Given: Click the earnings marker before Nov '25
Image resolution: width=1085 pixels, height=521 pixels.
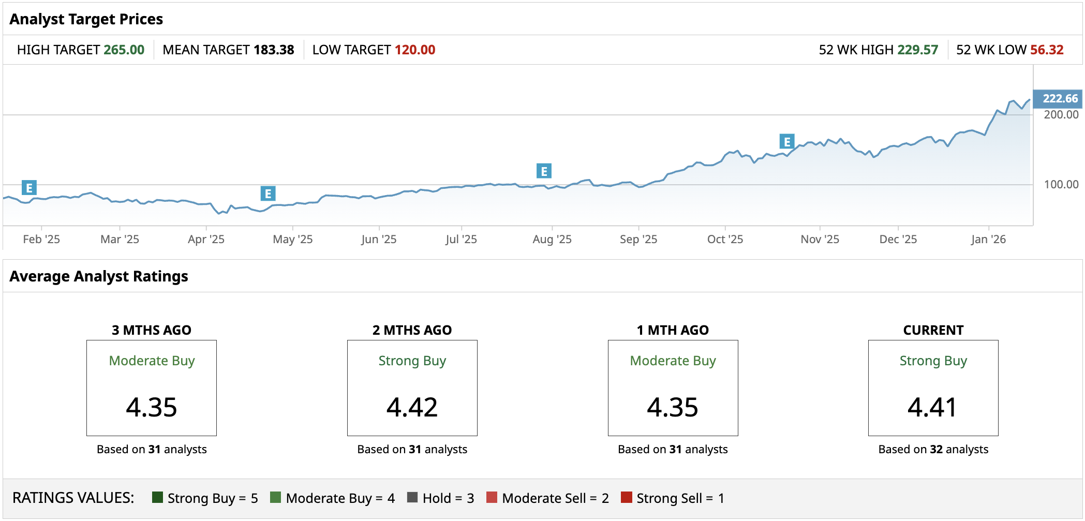Looking at the screenshot, I should [x=787, y=141].
